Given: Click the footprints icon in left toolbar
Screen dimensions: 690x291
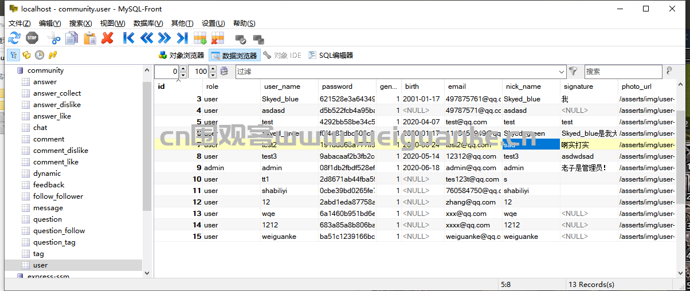Looking at the screenshot, I should 53,55.
